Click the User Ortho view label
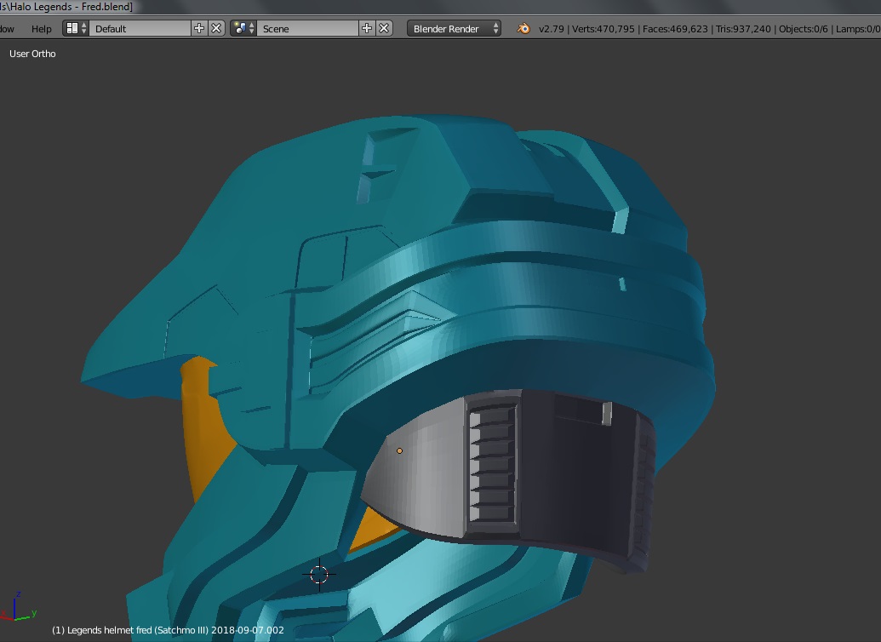This screenshot has height=642, width=881. (x=32, y=54)
